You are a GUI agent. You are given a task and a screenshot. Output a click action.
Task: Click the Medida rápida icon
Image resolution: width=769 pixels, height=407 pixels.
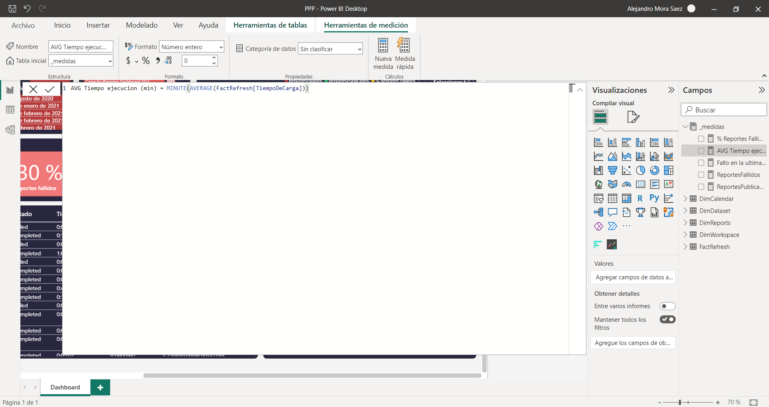tap(405, 46)
